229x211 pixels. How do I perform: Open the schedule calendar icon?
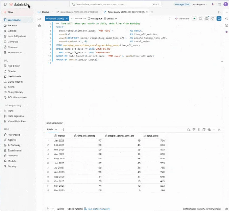(x=201, y=18)
